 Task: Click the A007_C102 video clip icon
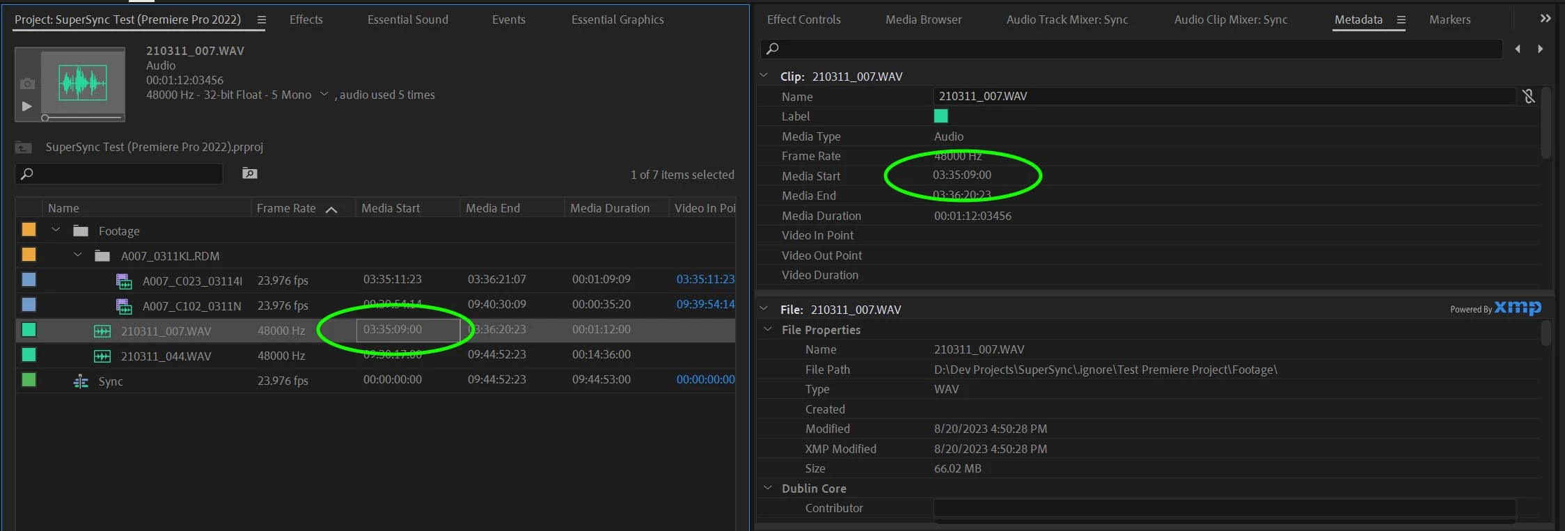(124, 306)
